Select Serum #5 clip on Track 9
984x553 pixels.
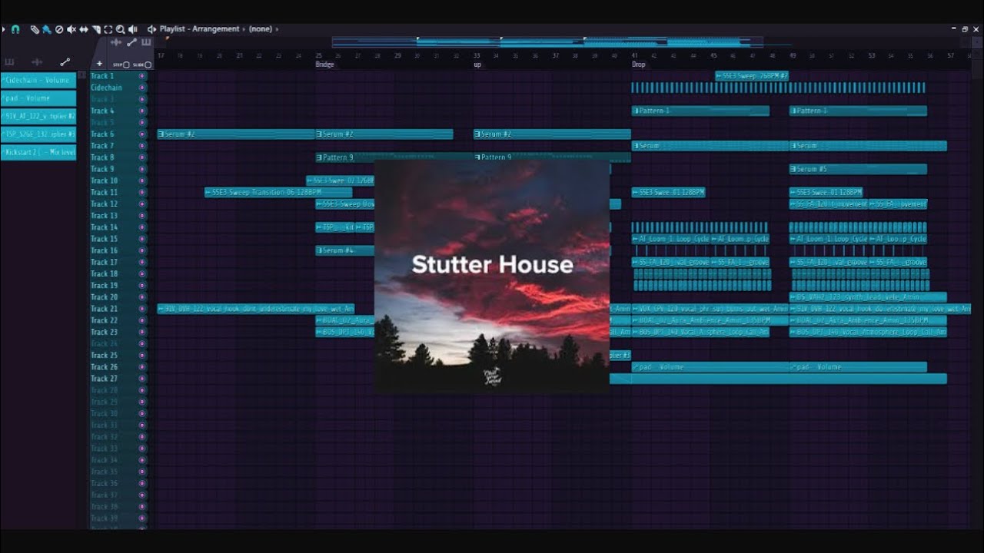pyautogui.click(x=858, y=169)
